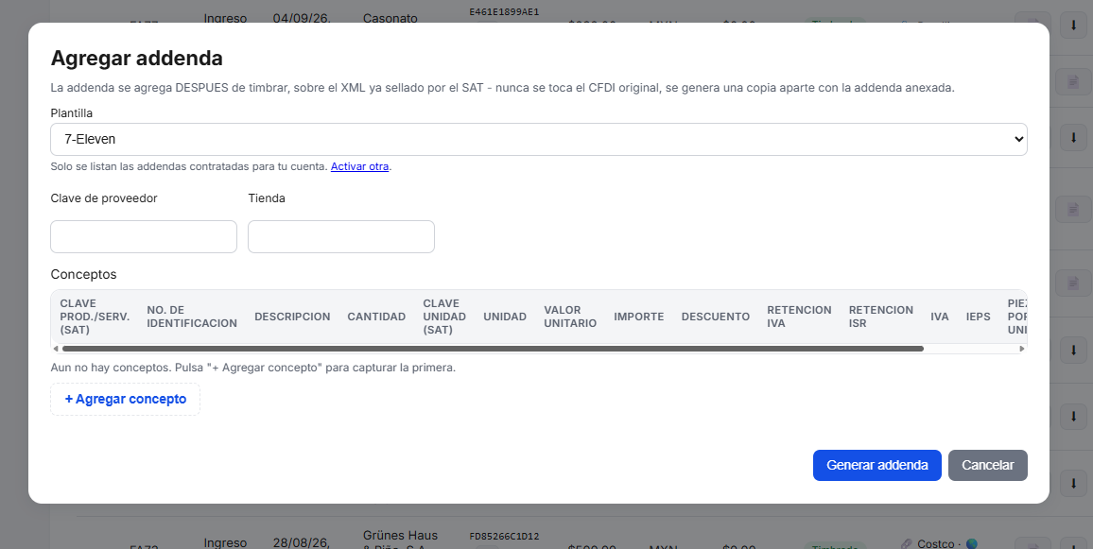Click date '28/08/26' in the background list
Viewport: 1093px width, 549px height.
tap(302, 542)
